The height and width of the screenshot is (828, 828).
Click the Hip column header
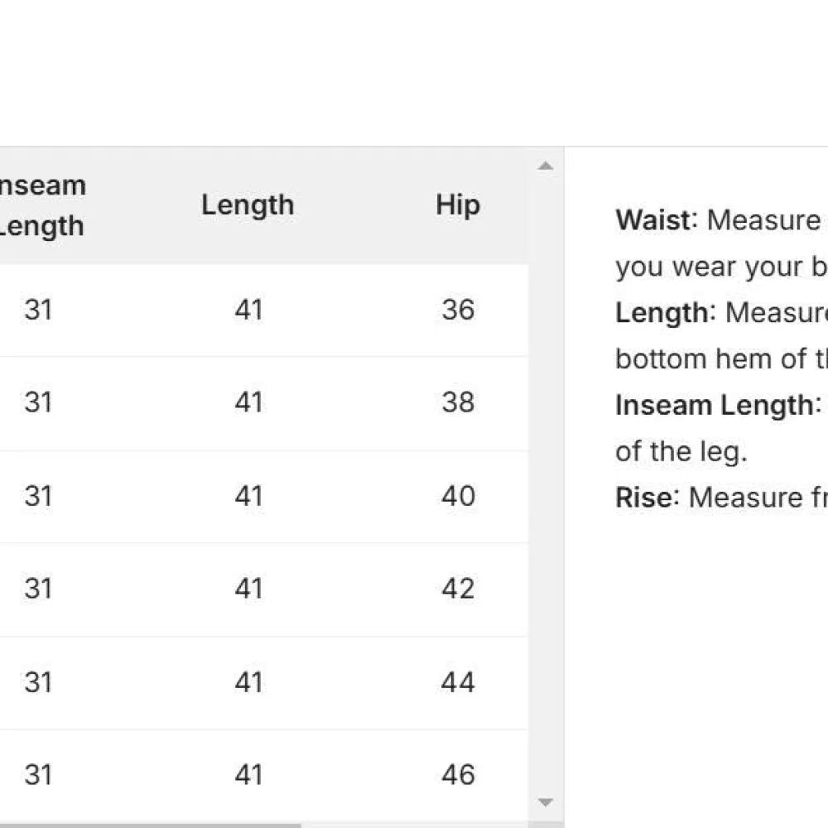coord(458,205)
